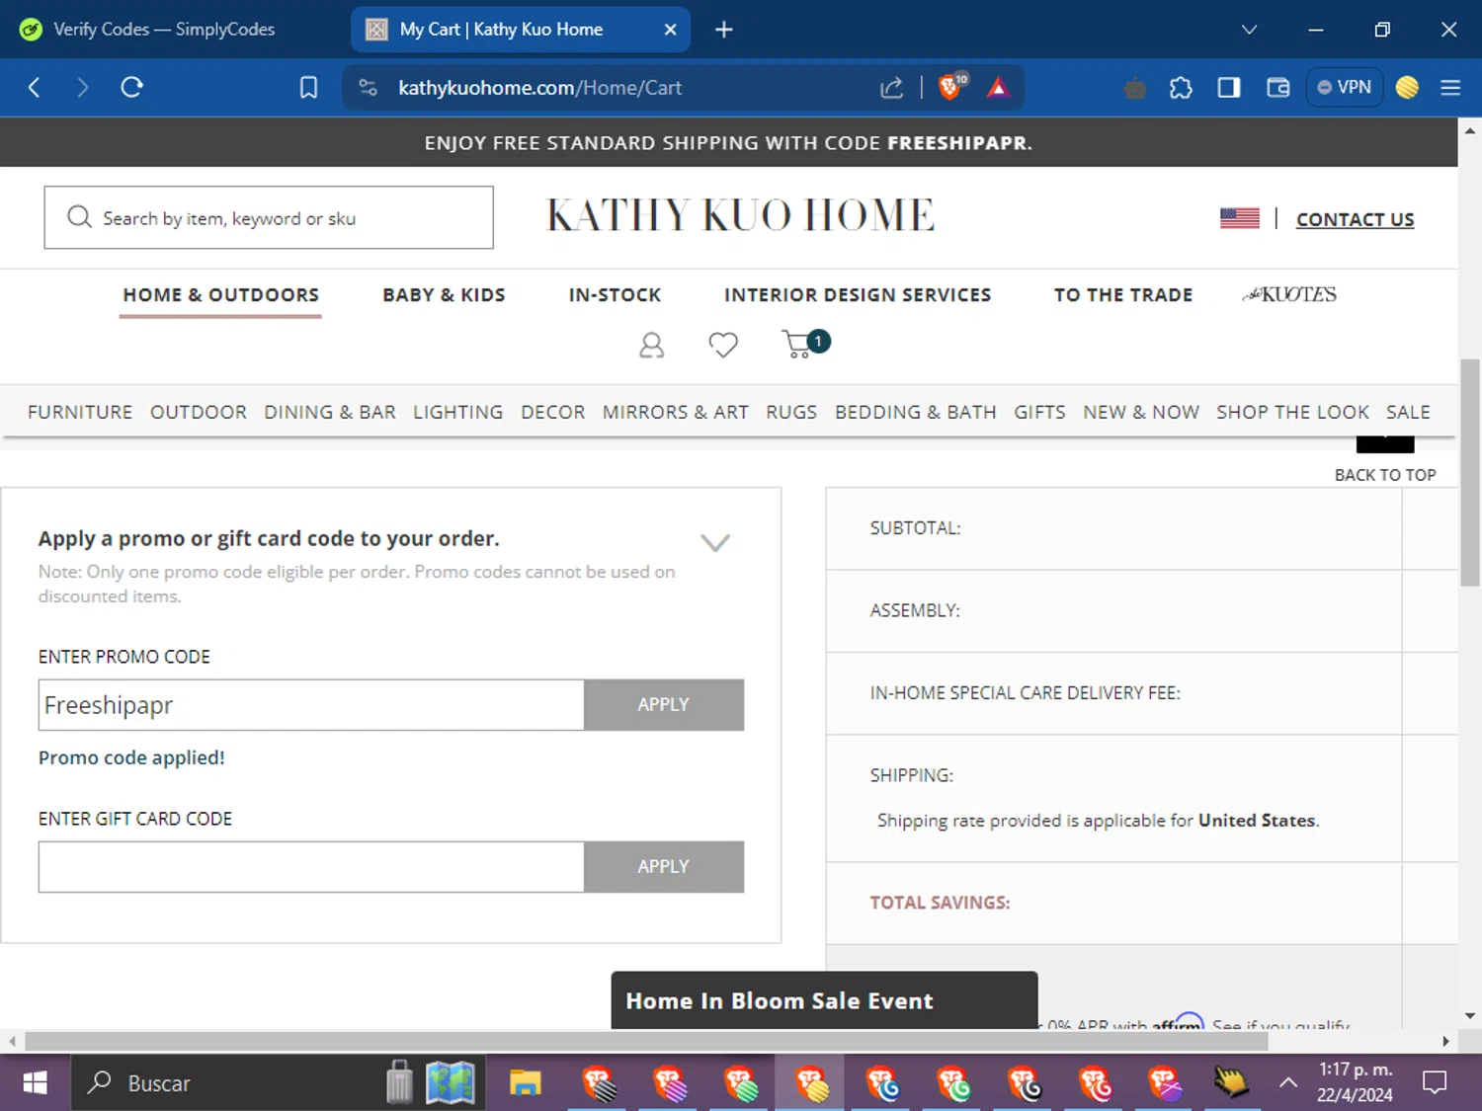The image size is (1482, 1111).
Task: Open Gifts category
Action: (x=1039, y=412)
